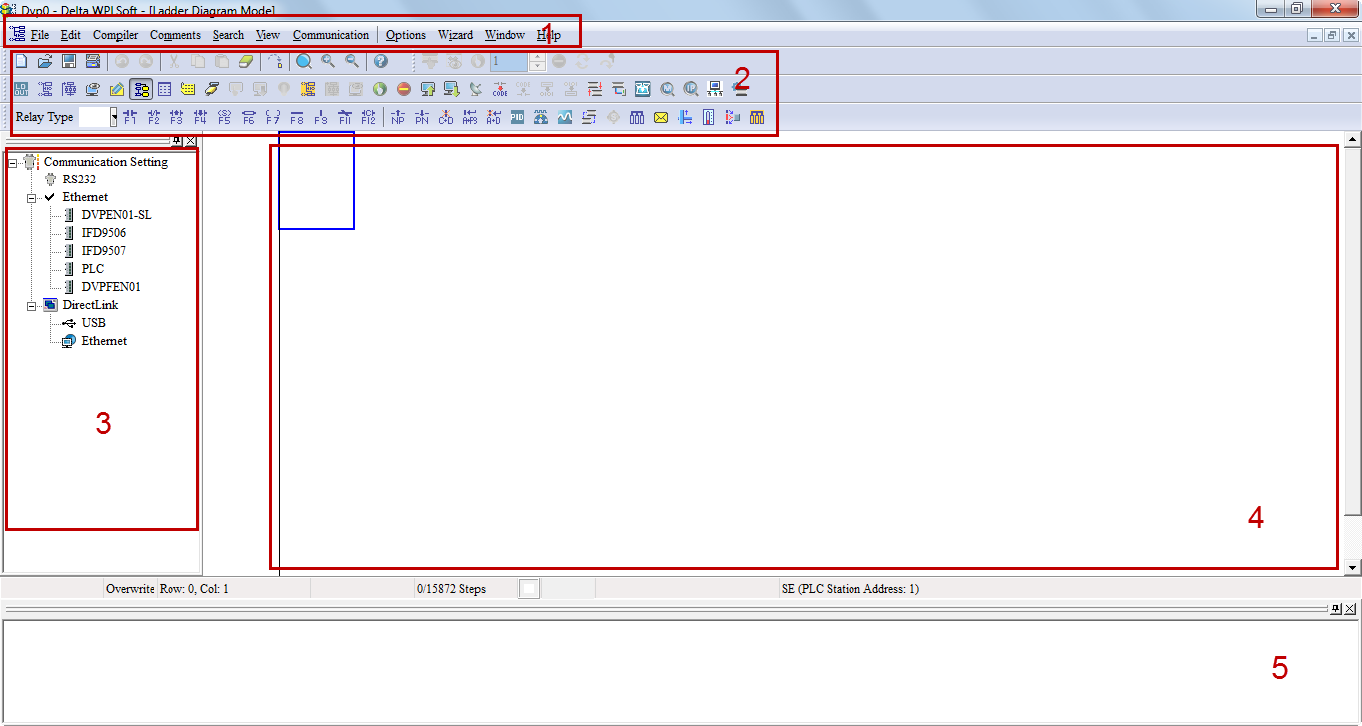Click the step number up arrow
The width and height of the screenshot is (1362, 726).
(538, 57)
